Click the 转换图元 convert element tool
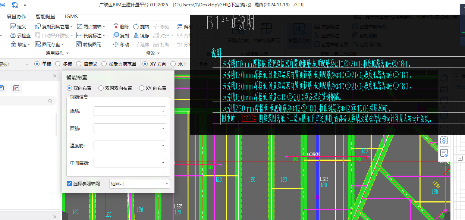The image size is (465, 220). point(88,44)
